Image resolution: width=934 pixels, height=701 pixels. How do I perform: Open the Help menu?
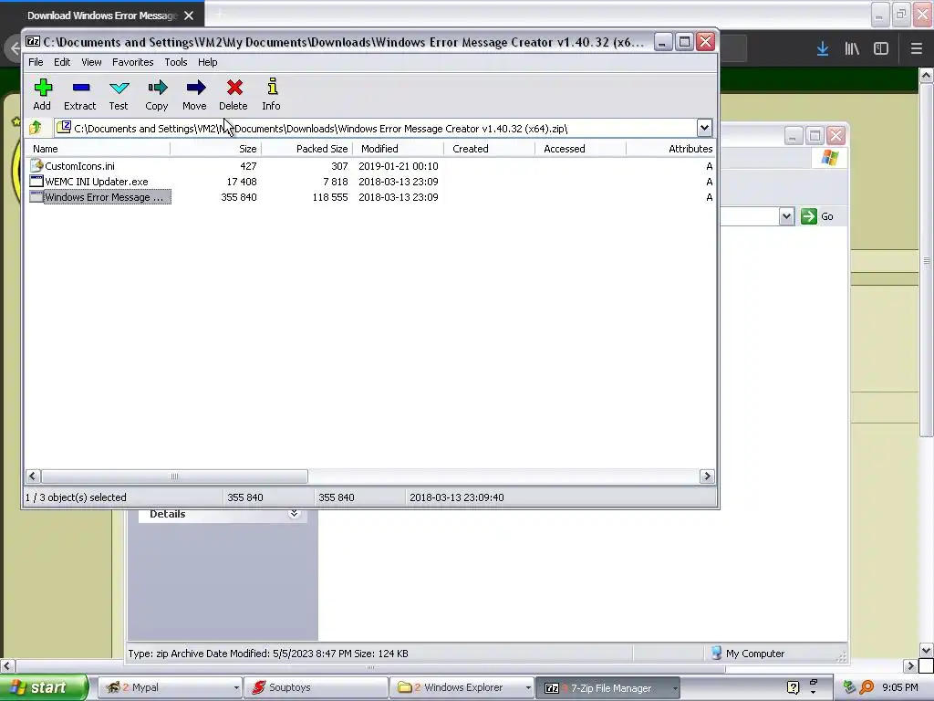pos(207,62)
